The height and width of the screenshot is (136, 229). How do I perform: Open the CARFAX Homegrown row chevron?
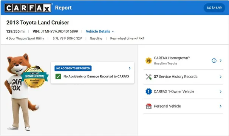click(221, 60)
